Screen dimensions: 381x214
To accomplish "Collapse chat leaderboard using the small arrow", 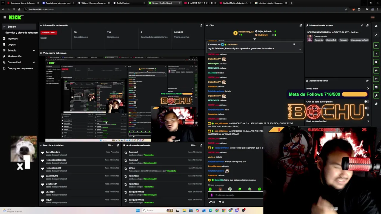I will [x=254, y=39].
